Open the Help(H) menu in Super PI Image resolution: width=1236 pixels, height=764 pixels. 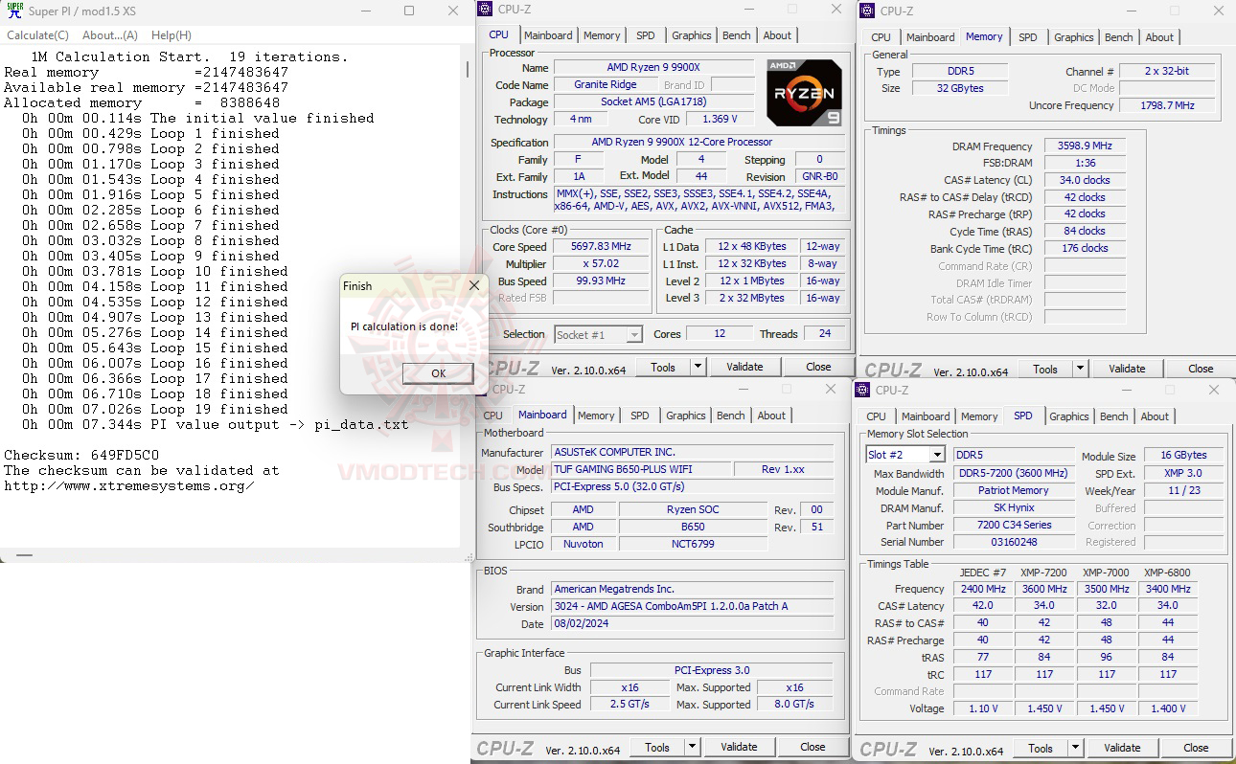click(171, 34)
